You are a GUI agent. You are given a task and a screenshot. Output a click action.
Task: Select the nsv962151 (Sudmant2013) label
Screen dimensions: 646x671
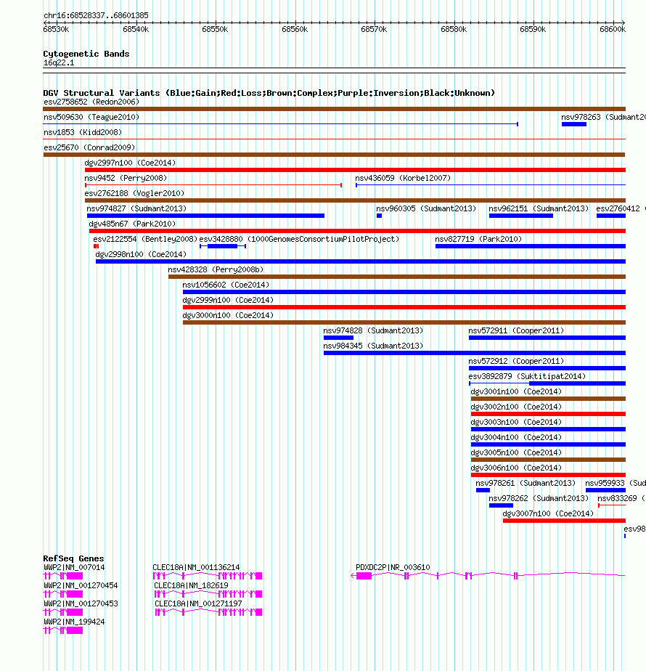(x=538, y=209)
